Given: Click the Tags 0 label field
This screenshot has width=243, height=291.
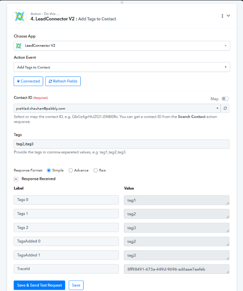Looking at the screenshot, I should [x=66, y=200].
